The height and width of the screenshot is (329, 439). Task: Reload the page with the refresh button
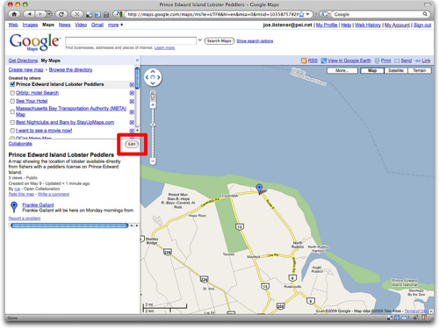[x=61, y=14]
